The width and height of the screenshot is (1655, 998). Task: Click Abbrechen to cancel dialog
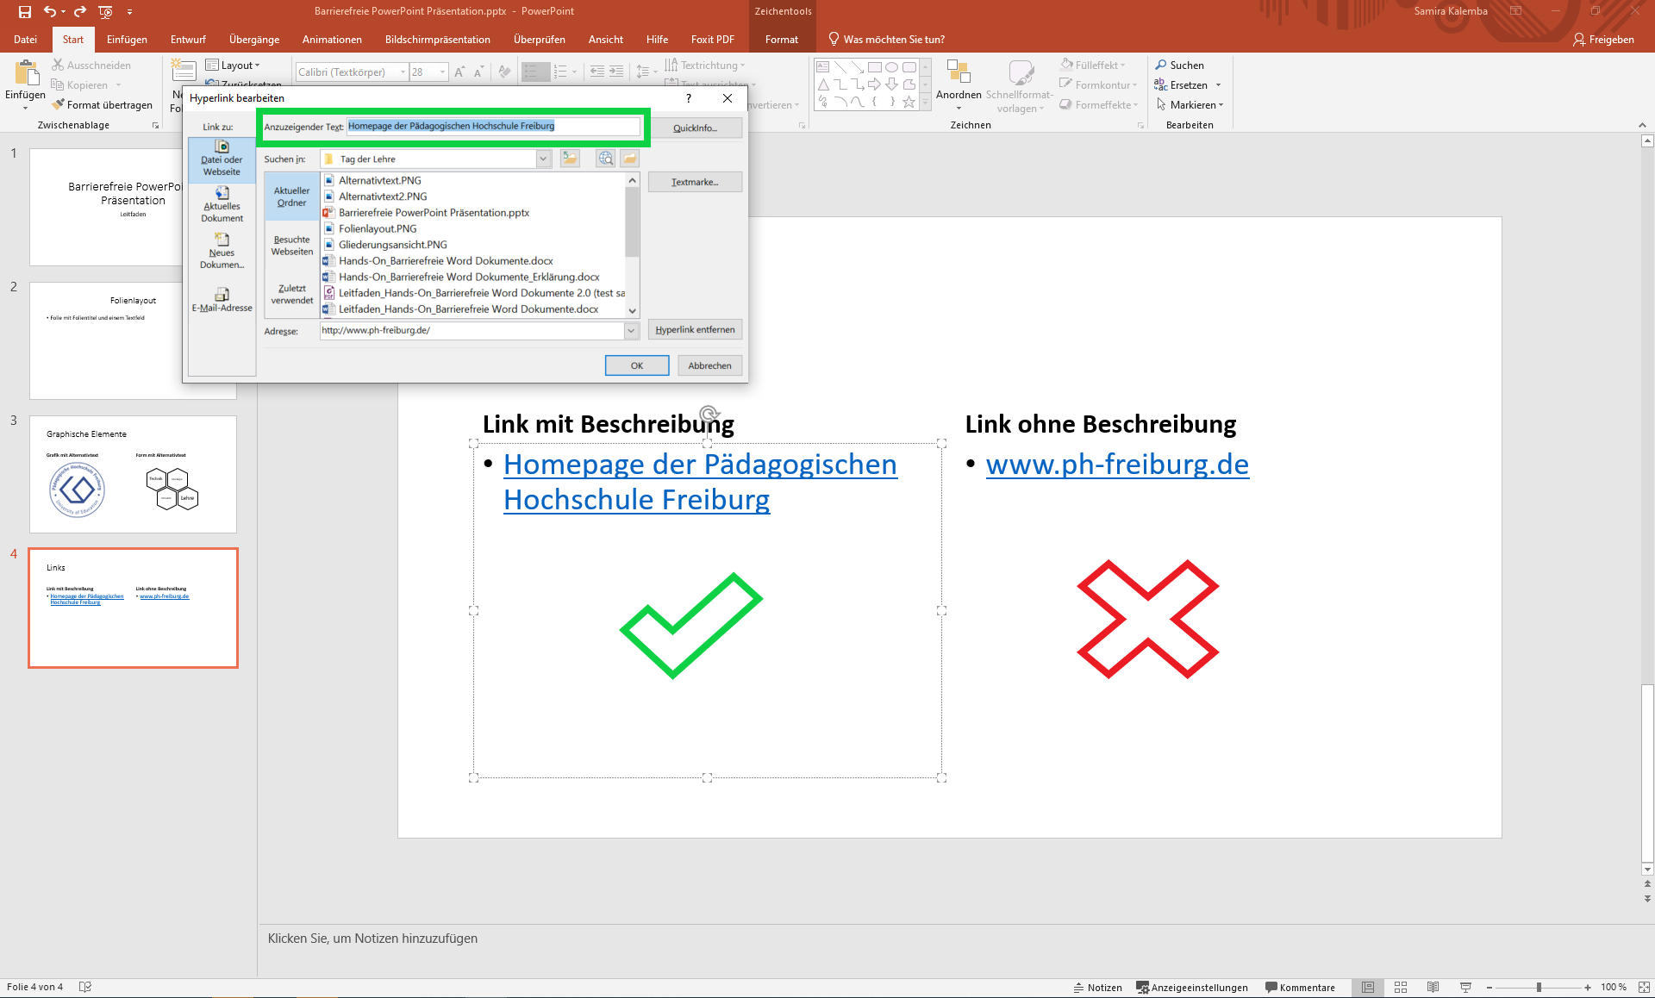coord(710,365)
